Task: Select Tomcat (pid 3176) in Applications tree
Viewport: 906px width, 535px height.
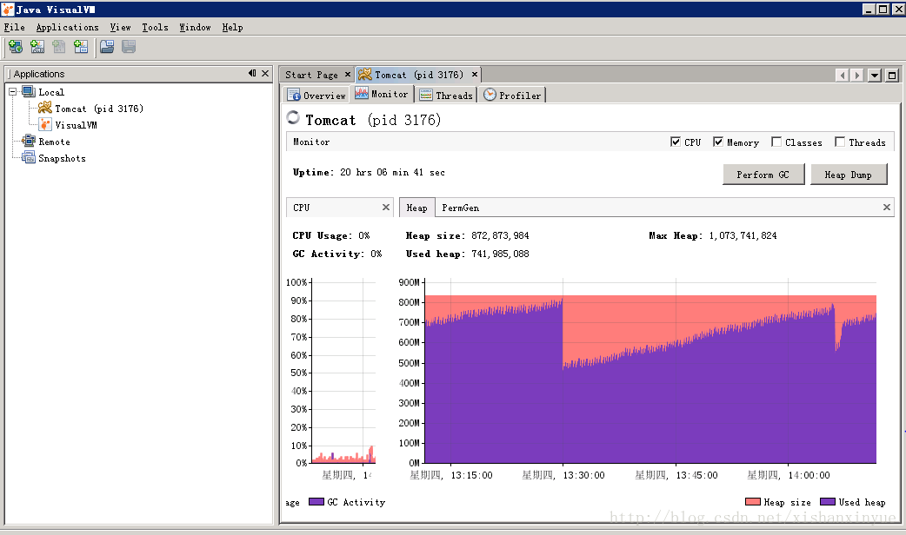Action: (x=99, y=109)
